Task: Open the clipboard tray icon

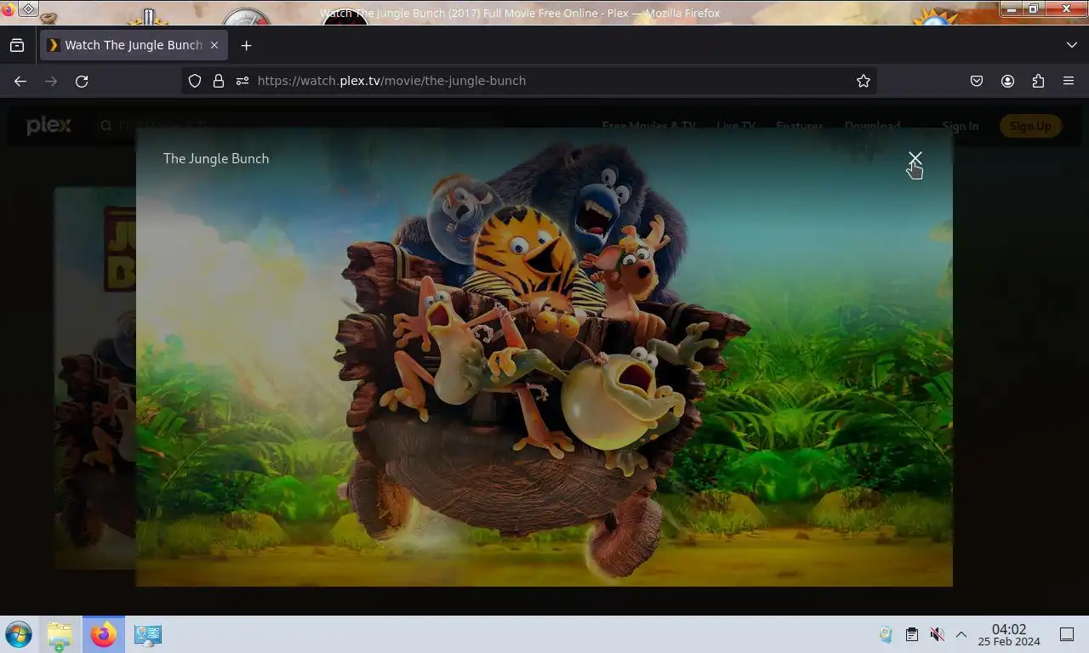Action: [911, 634]
